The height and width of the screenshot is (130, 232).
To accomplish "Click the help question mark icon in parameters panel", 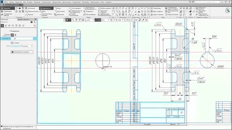I will (x=32, y=22).
